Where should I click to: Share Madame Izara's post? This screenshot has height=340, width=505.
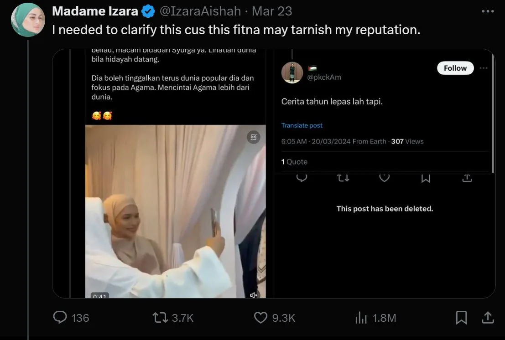(487, 317)
